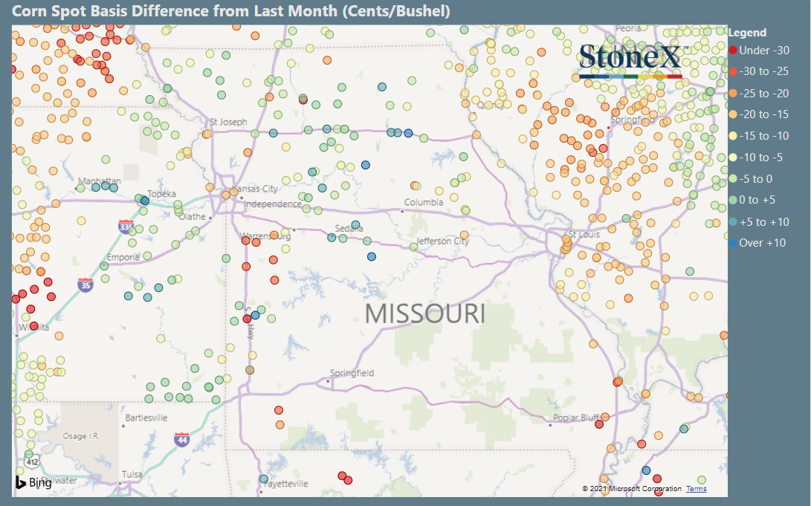811x506 pixels.
Task: Click the Jefferson City label
Action: pyautogui.click(x=443, y=241)
